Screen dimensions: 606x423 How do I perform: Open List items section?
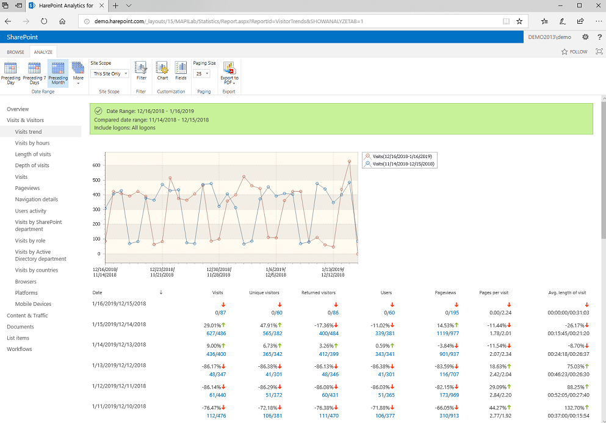click(x=18, y=338)
